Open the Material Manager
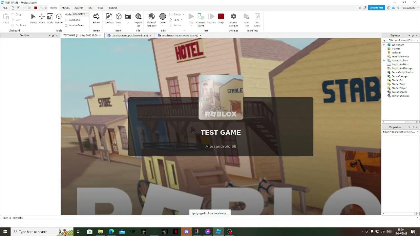This screenshot has width=420, height=236. coord(151,20)
